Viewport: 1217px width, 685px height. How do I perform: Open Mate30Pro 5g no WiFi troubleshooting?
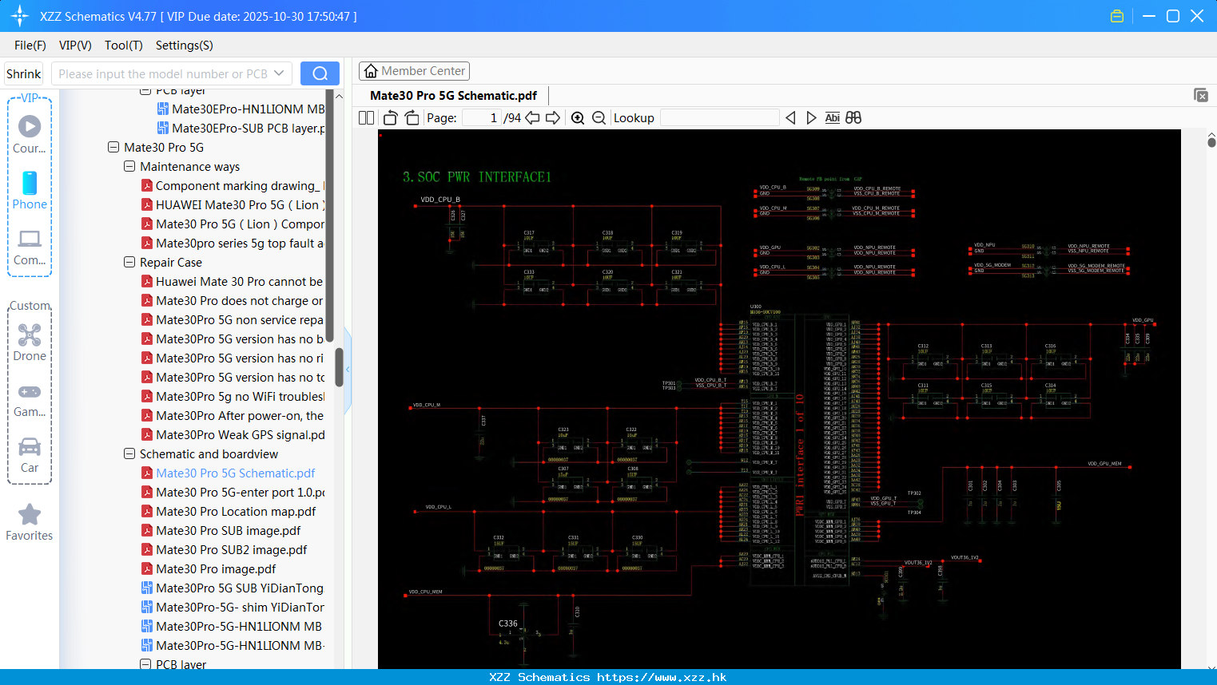[233, 396]
